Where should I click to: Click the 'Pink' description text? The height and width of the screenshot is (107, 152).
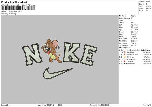[x=132, y=52]
